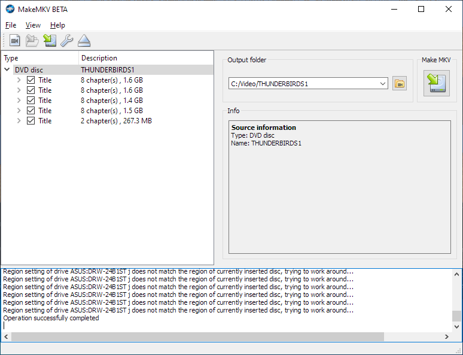Open the Output folder dropdown arrow
This screenshot has width=463, height=355.
point(383,84)
